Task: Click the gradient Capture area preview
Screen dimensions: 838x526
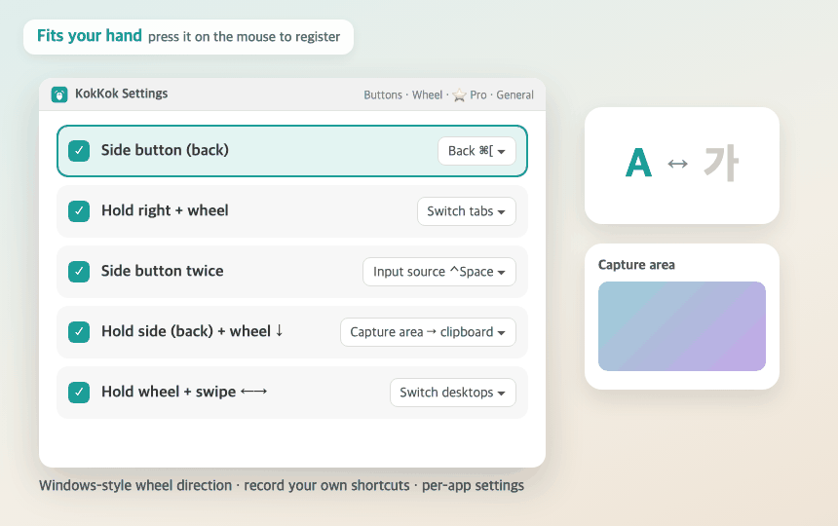Action: click(682, 326)
